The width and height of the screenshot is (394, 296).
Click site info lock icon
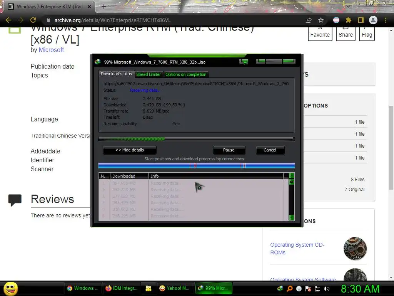[x=48, y=20]
